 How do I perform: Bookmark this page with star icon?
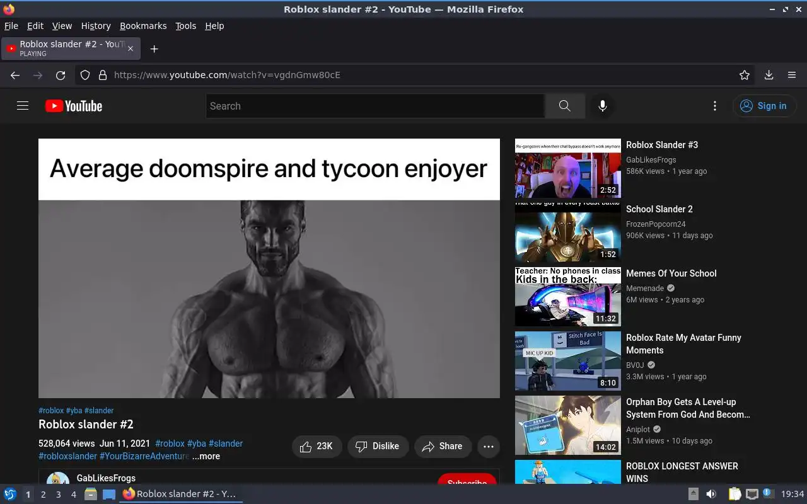[x=745, y=75]
